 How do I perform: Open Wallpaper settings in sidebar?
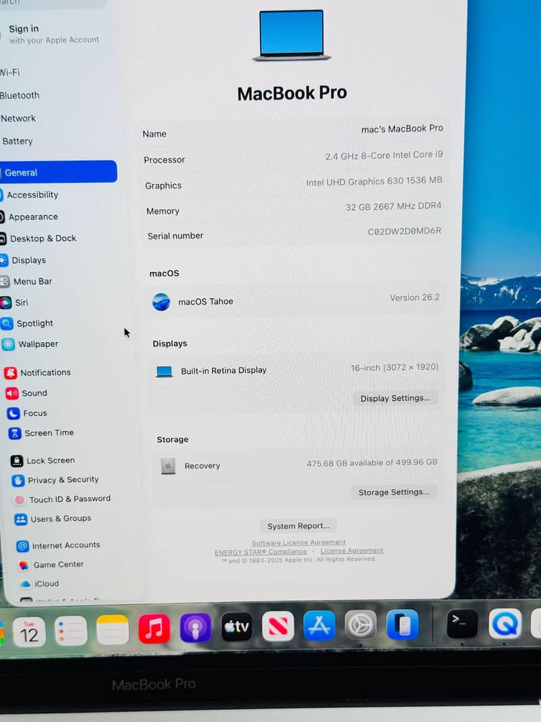pyautogui.click(x=30, y=344)
